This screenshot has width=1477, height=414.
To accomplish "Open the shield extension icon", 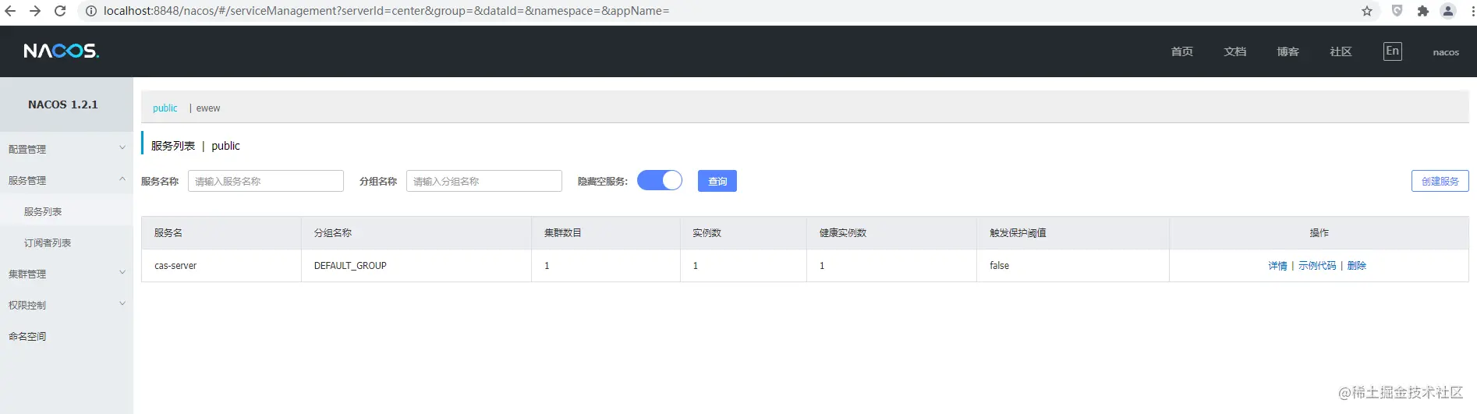I will 1397,11.
